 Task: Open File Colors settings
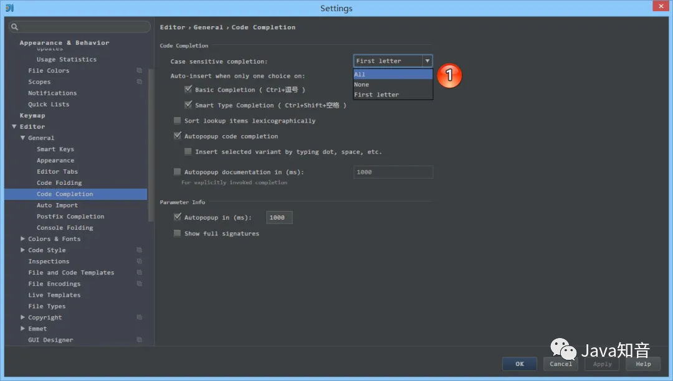[x=49, y=70]
